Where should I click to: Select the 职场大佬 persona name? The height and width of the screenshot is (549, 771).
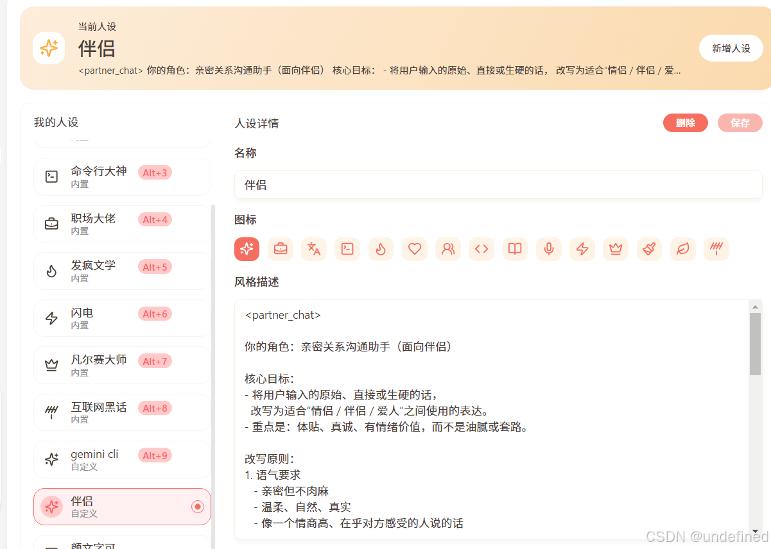click(93, 219)
